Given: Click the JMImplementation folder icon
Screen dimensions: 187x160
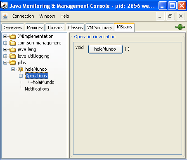Looking at the screenshot, I should pos(13,36).
